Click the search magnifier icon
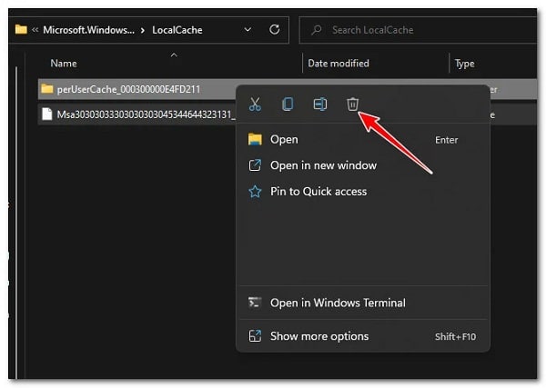 (316, 30)
